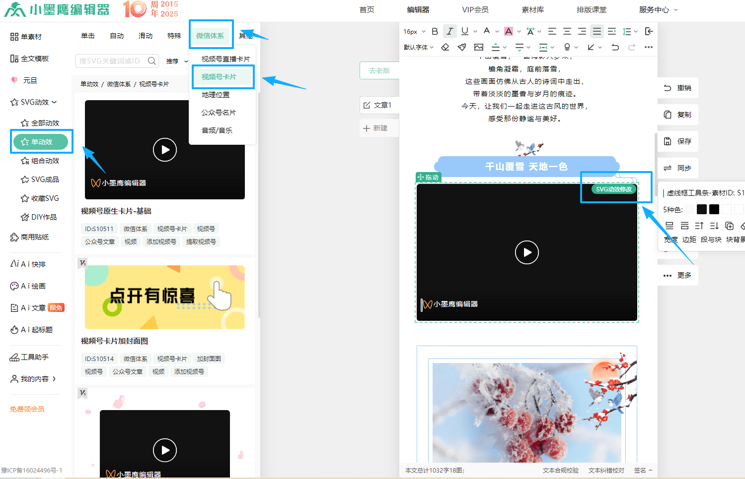This screenshot has width=745, height=479.
Task: Insert an image using the toolbar icon
Action: (478, 47)
